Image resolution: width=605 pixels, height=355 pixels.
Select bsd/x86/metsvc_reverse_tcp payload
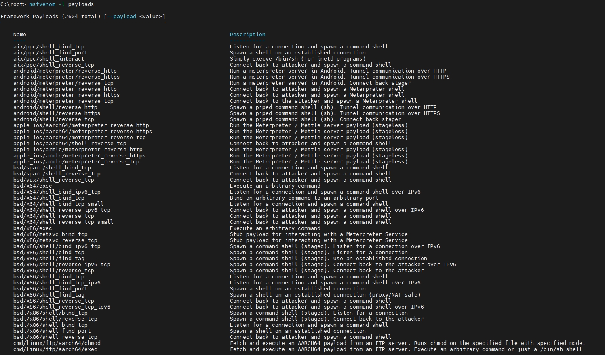point(55,240)
